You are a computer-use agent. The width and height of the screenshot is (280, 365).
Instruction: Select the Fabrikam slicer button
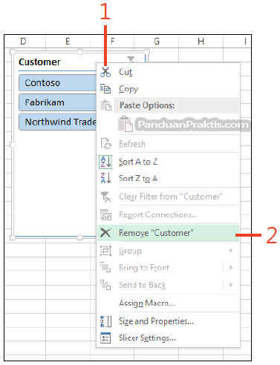coord(58,102)
